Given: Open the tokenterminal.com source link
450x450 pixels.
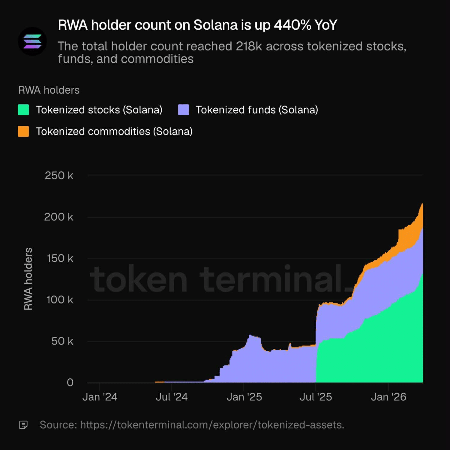Looking at the screenshot, I should click(x=212, y=425).
